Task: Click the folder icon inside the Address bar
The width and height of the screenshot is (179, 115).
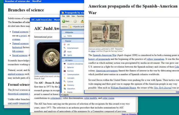Action: 71,27
